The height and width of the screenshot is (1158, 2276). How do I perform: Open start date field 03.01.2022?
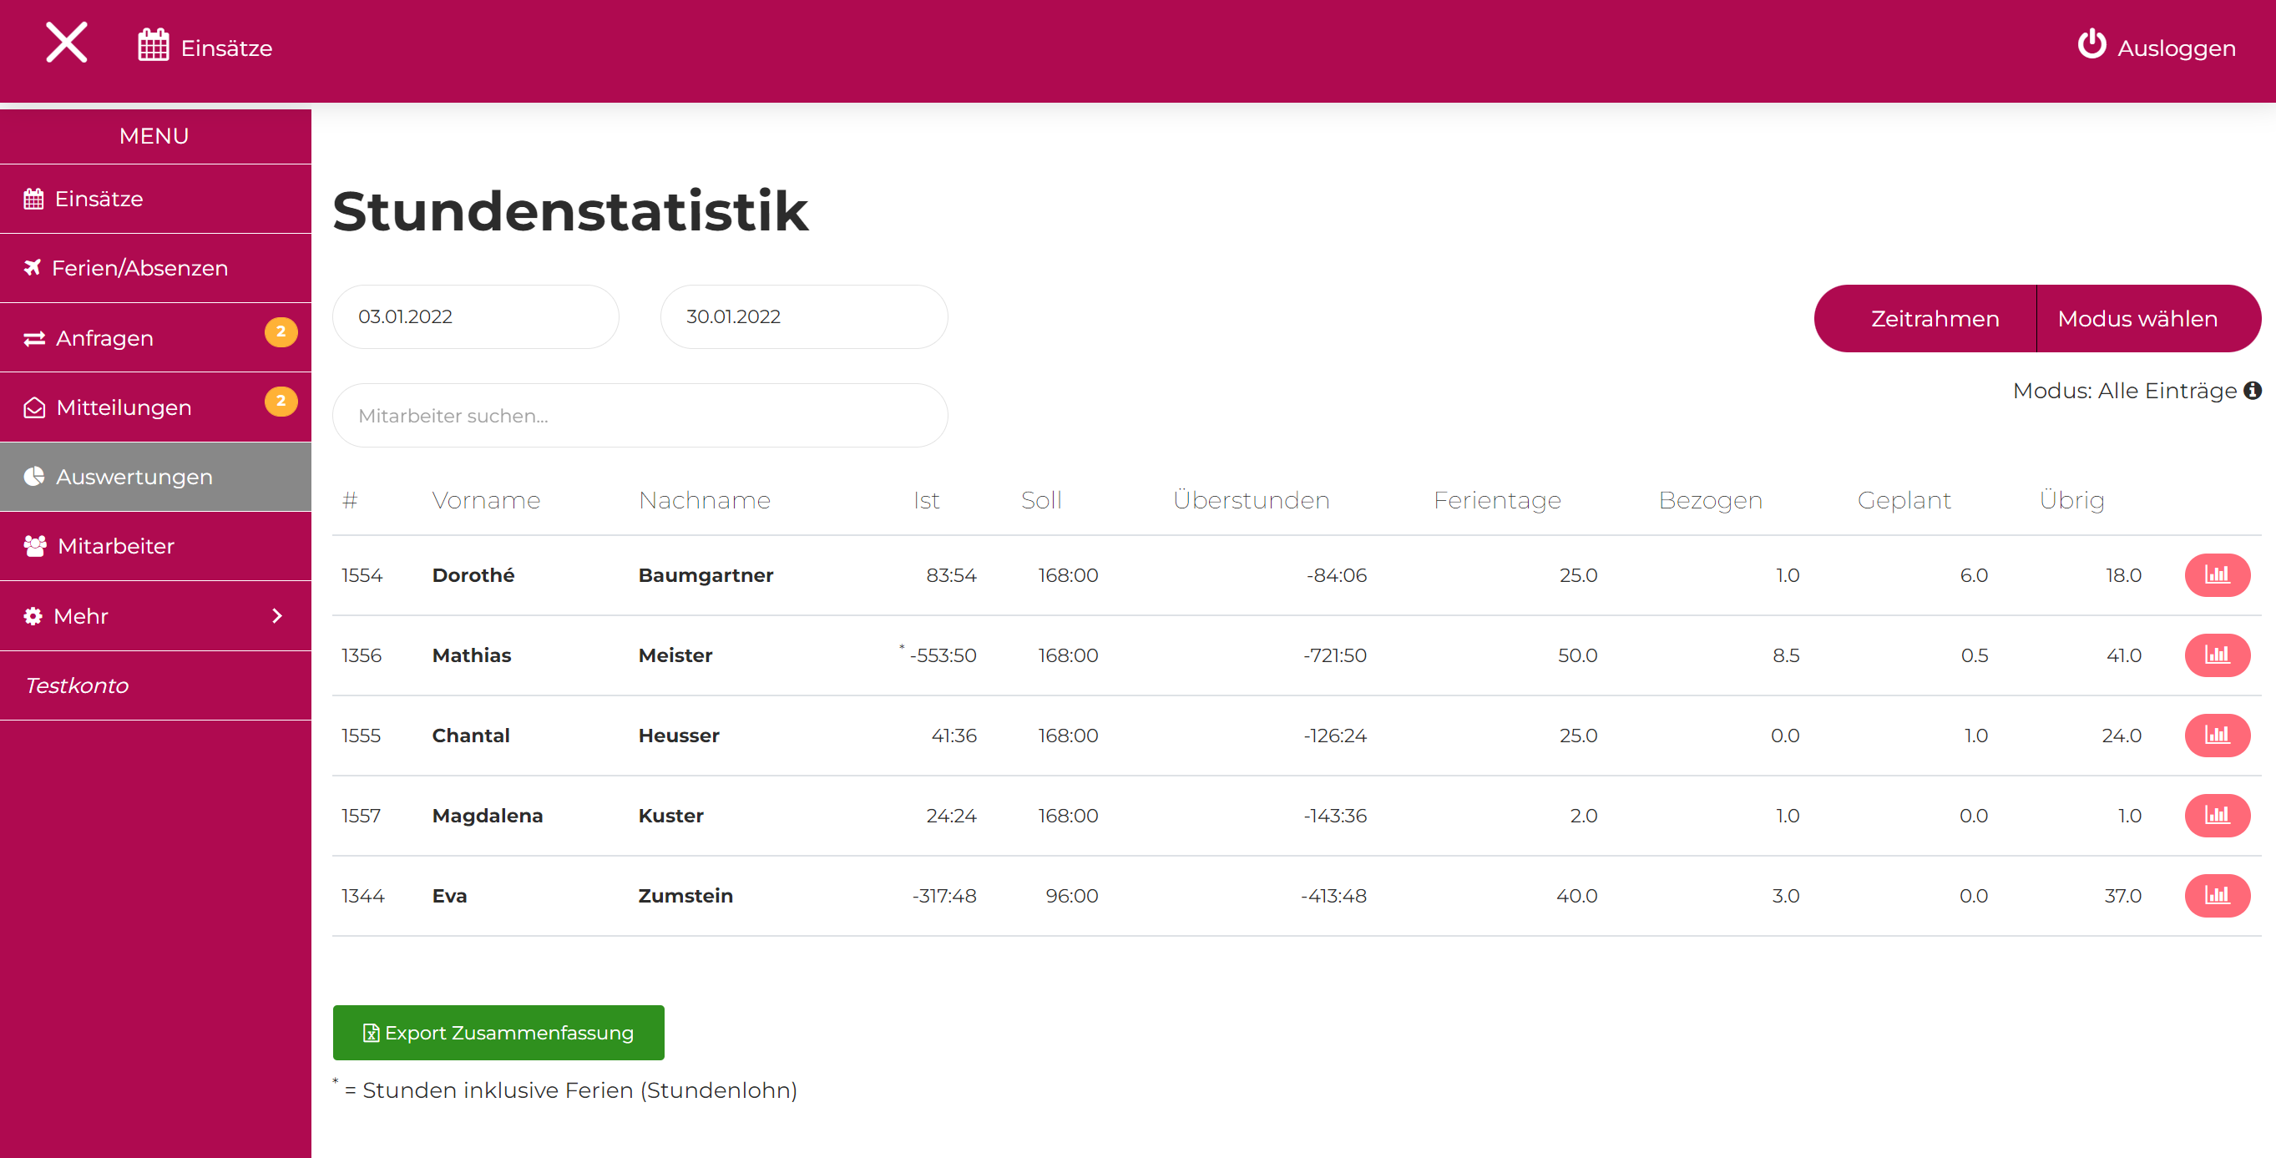[475, 316]
